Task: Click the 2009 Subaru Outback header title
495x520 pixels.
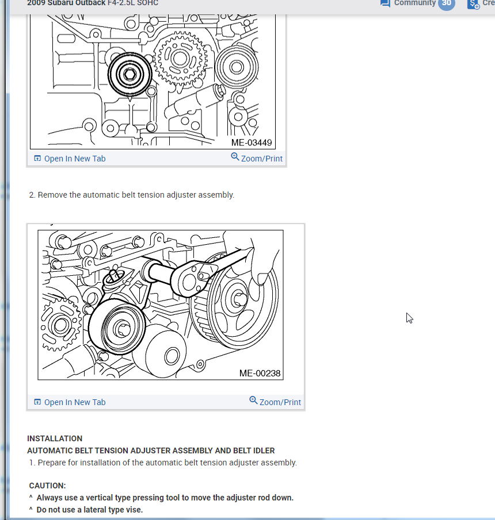Action: click(93, 3)
